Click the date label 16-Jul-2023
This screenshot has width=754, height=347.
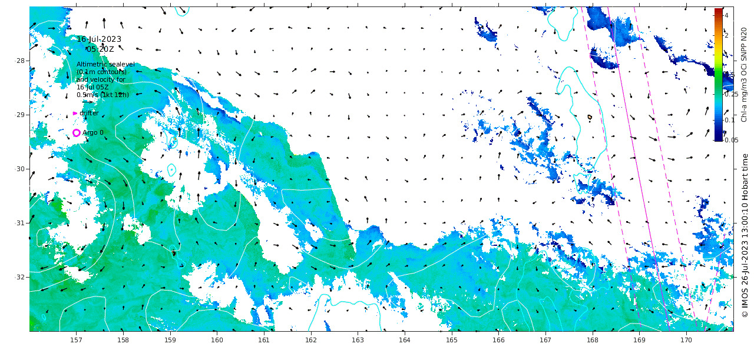[99, 39]
